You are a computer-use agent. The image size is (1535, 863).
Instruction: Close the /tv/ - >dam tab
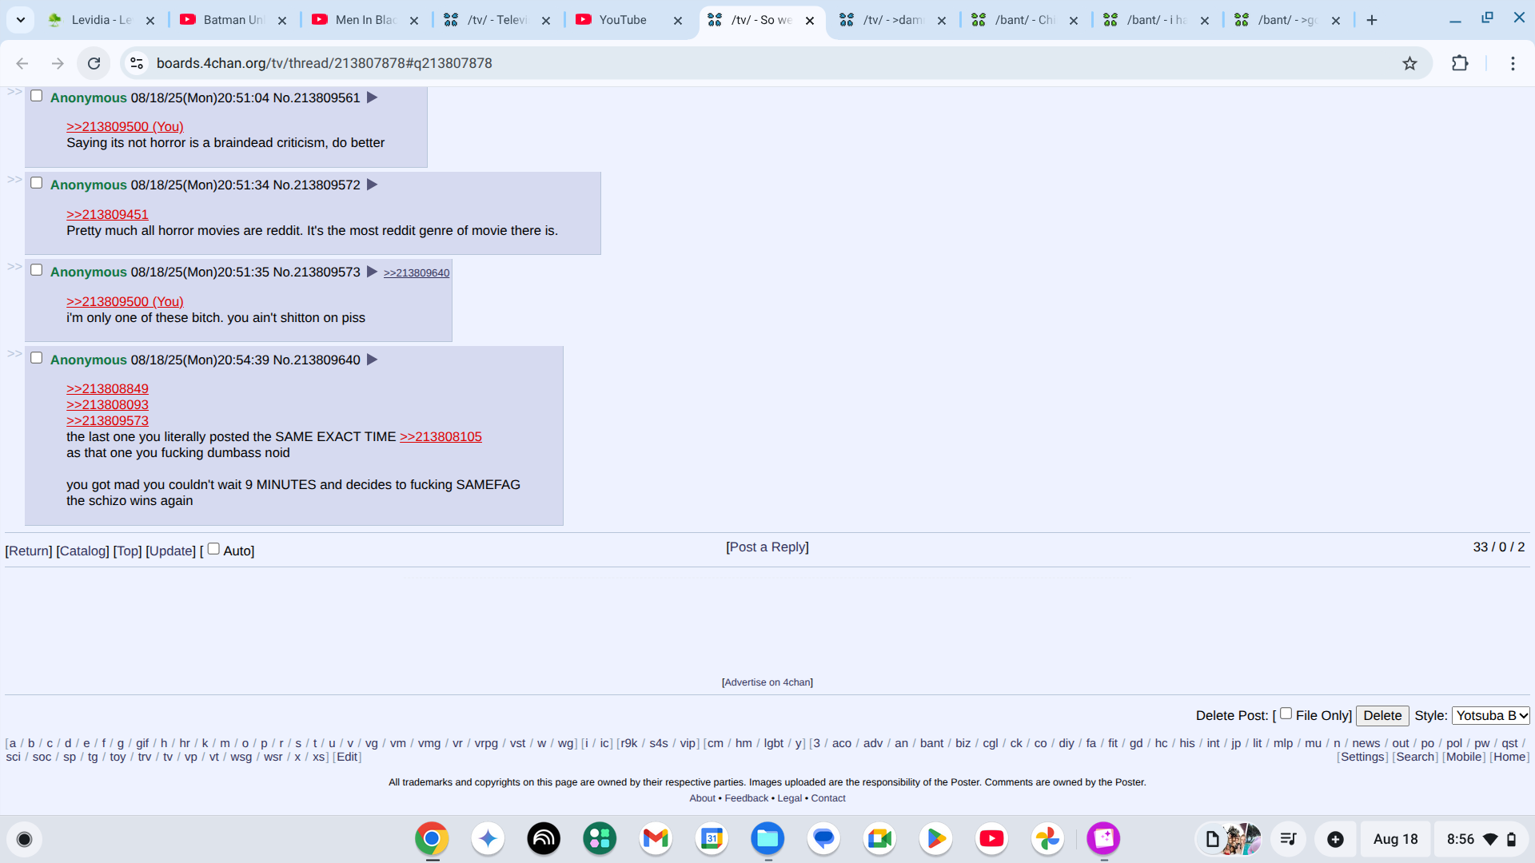[942, 21]
